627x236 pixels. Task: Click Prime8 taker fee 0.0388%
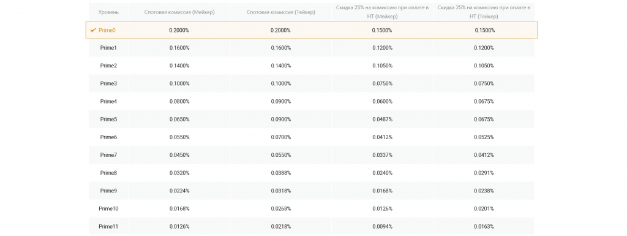pos(280,173)
